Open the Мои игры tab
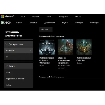The height and width of the screenshot is (105, 105). point(94,23)
